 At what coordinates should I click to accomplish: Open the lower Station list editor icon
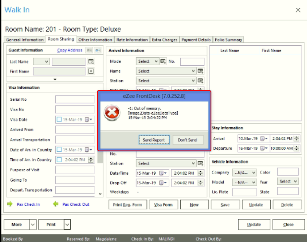click(200, 163)
